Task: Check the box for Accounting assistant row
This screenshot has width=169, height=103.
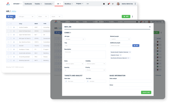Action: (8, 57)
